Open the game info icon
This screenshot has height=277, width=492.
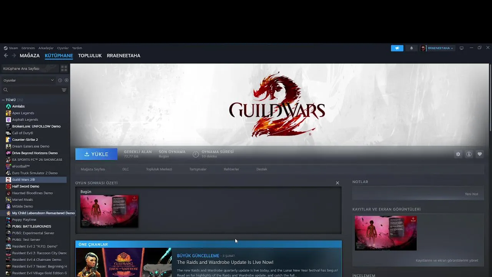(469, 154)
